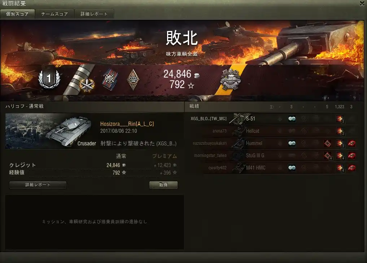Click the kill icon in Hummel row
This screenshot has width=367, height=263.
(351, 143)
